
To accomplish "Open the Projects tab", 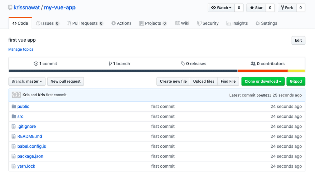I will tap(153, 23).
